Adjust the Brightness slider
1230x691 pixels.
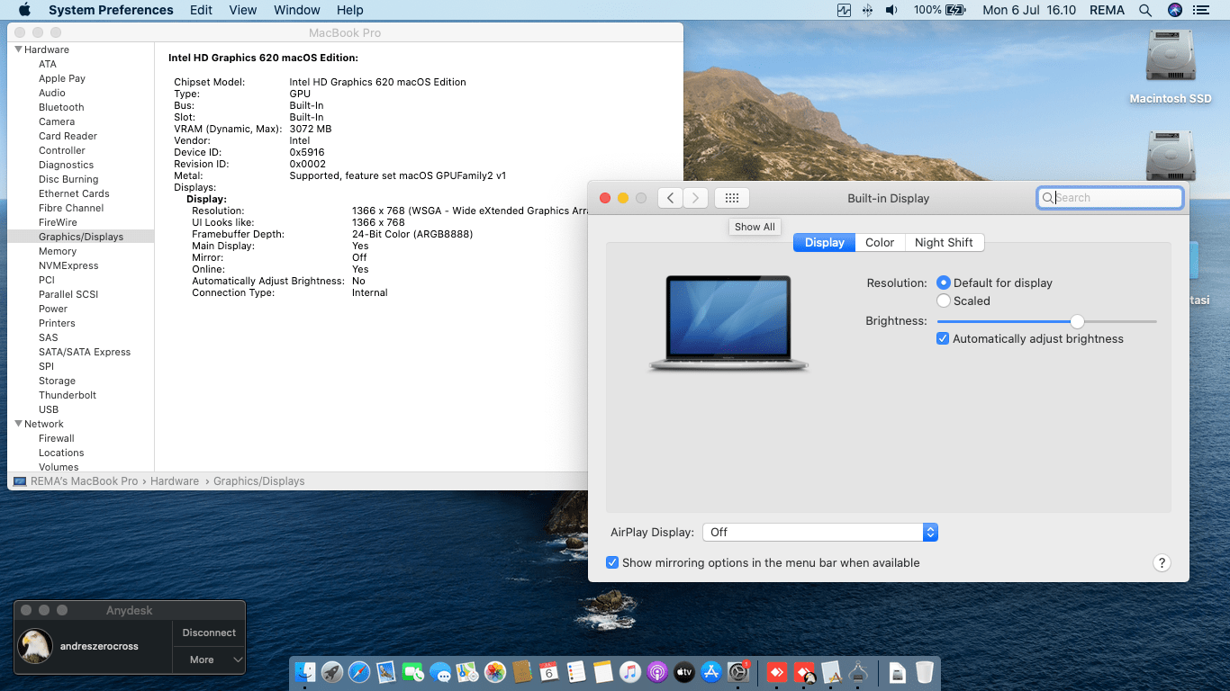point(1077,321)
